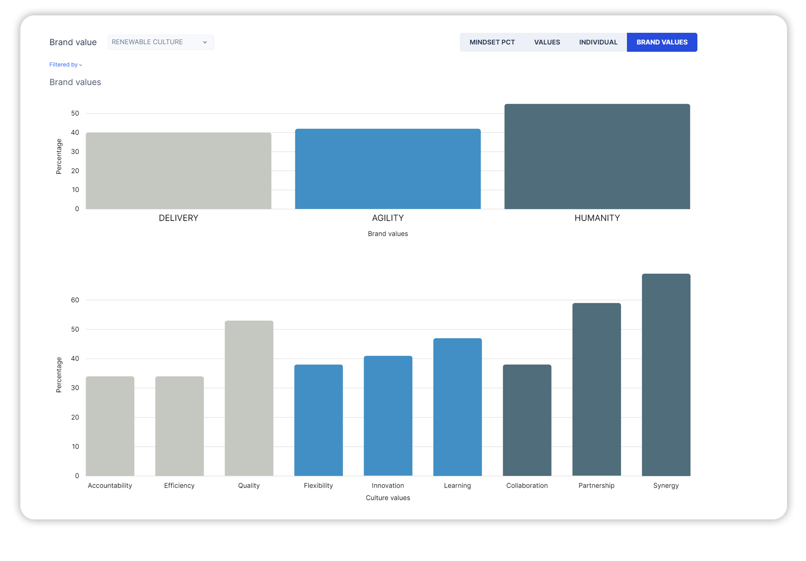
Task: Switch to the Values tab
Action: 547,42
